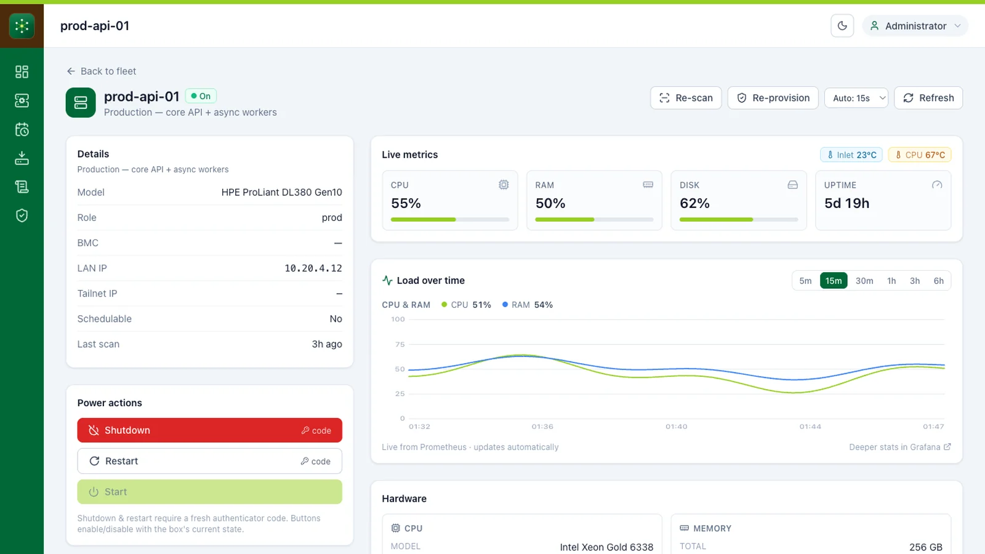Image resolution: width=985 pixels, height=554 pixels.
Task: Click the Hardware MEMORY icon
Action: 685,528
